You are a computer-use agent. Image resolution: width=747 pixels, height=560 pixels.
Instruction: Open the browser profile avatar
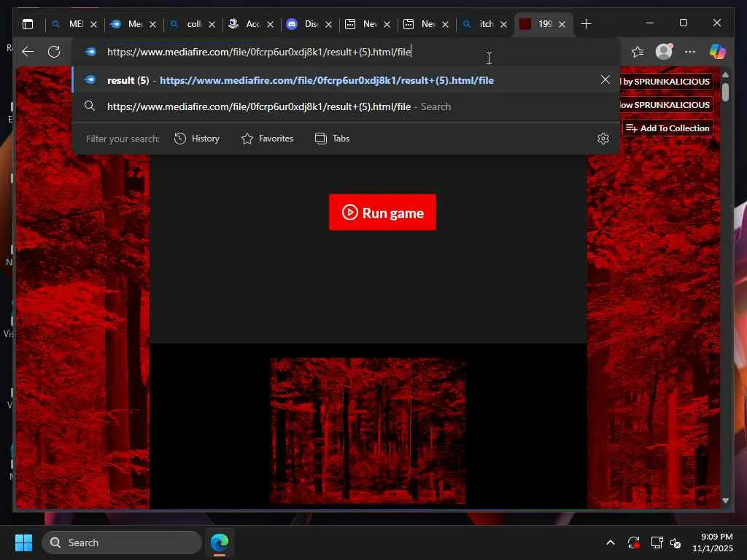[x=663, y=52]
